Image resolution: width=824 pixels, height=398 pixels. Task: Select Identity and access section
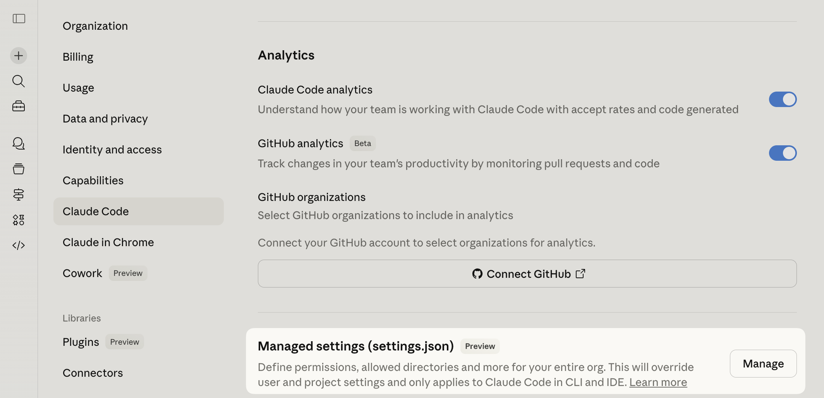112,150
